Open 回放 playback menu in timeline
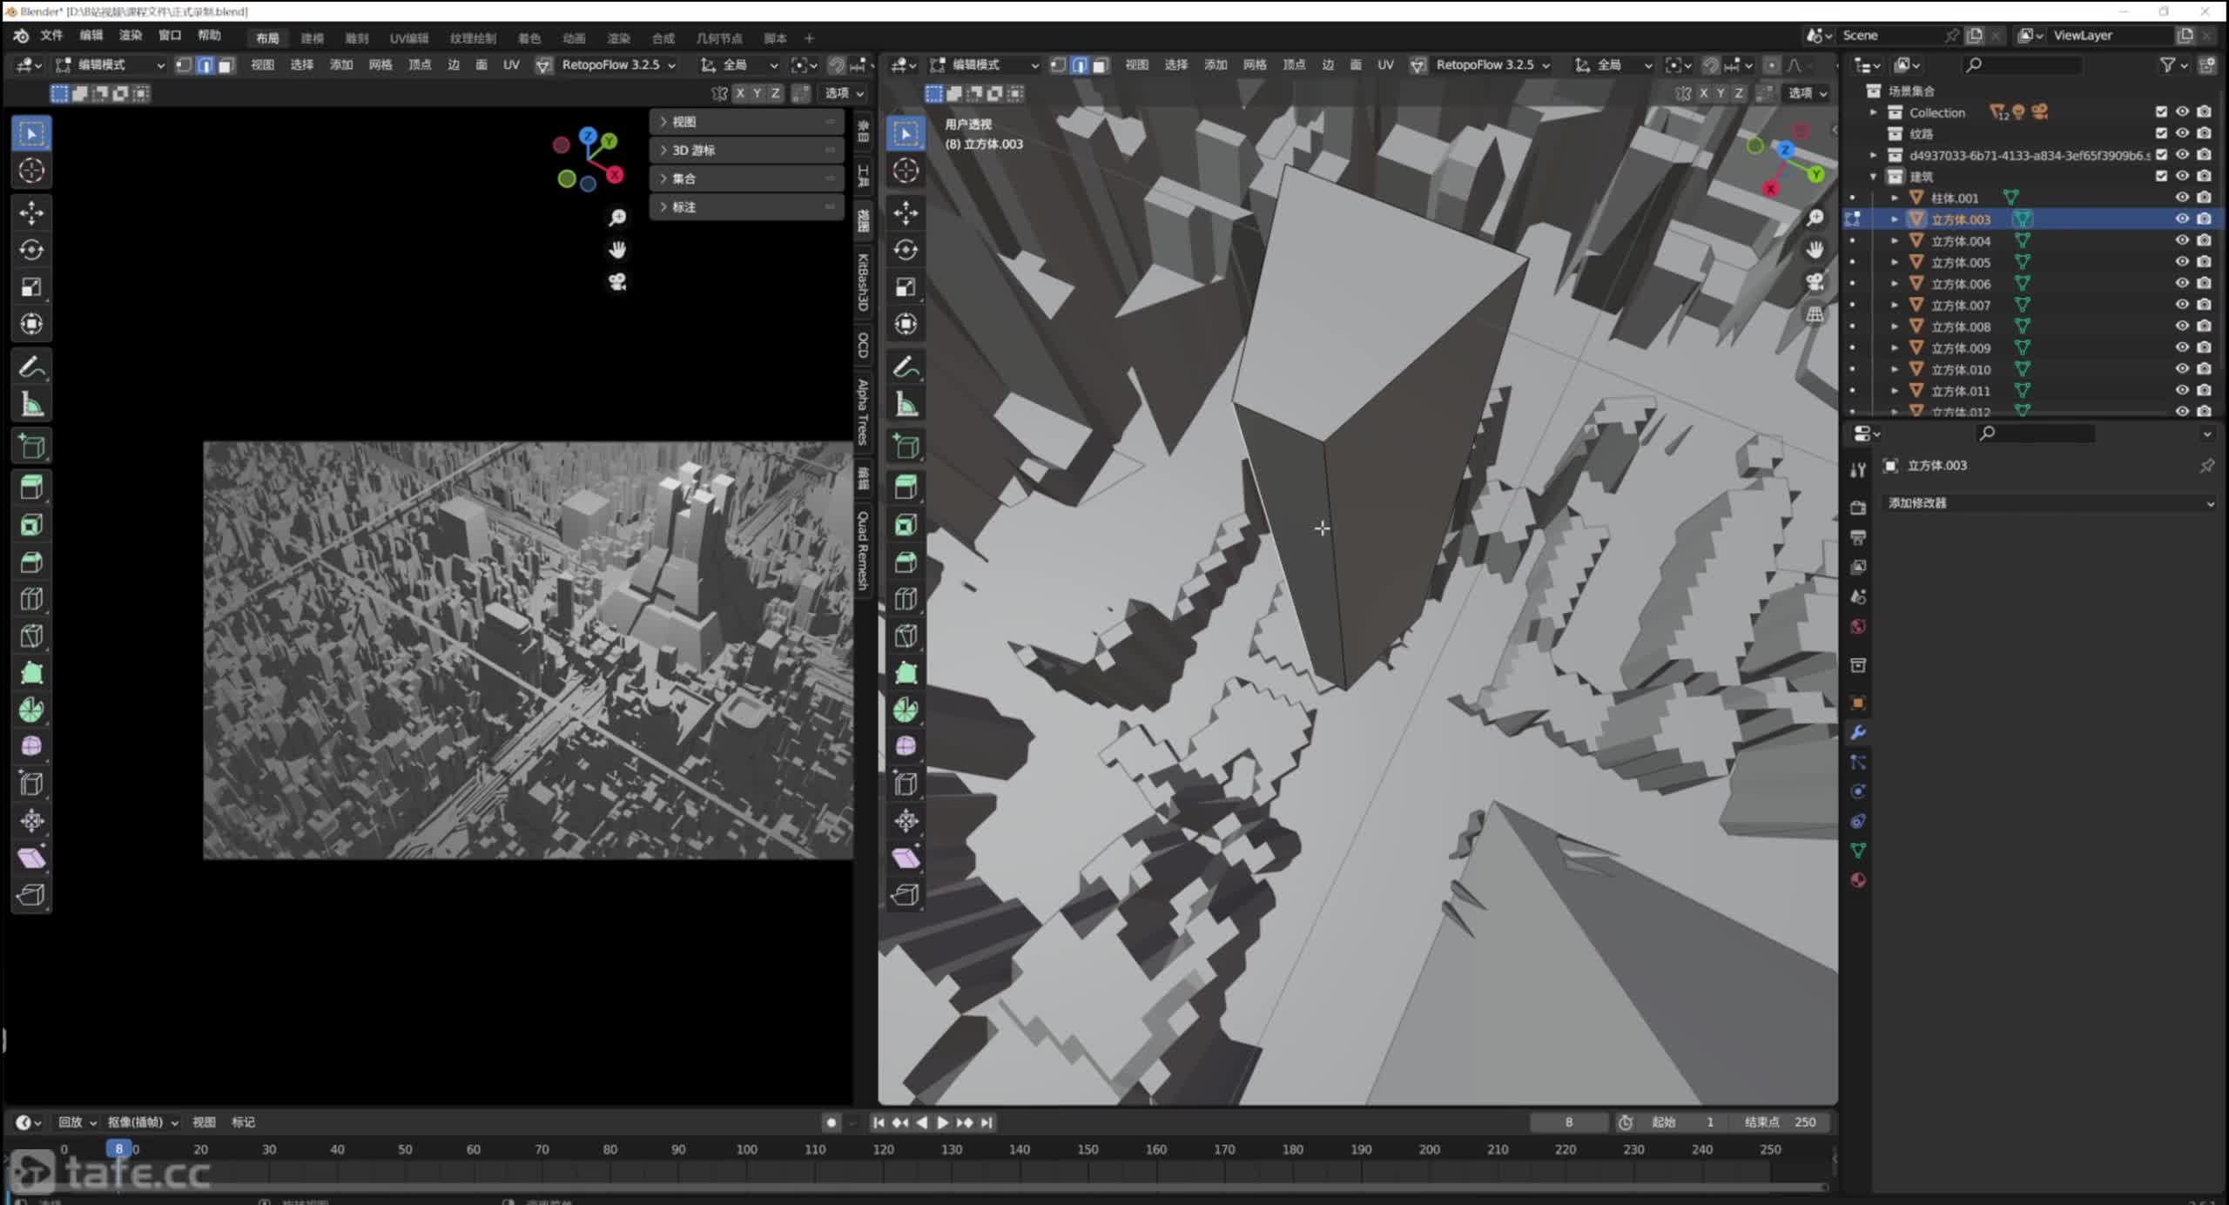The height and width of the screenshot is (1205, 2229). (x=77, y=1123)
